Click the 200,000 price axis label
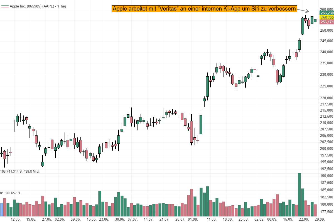Screen dimensions: 334x222 pos(326,149)
